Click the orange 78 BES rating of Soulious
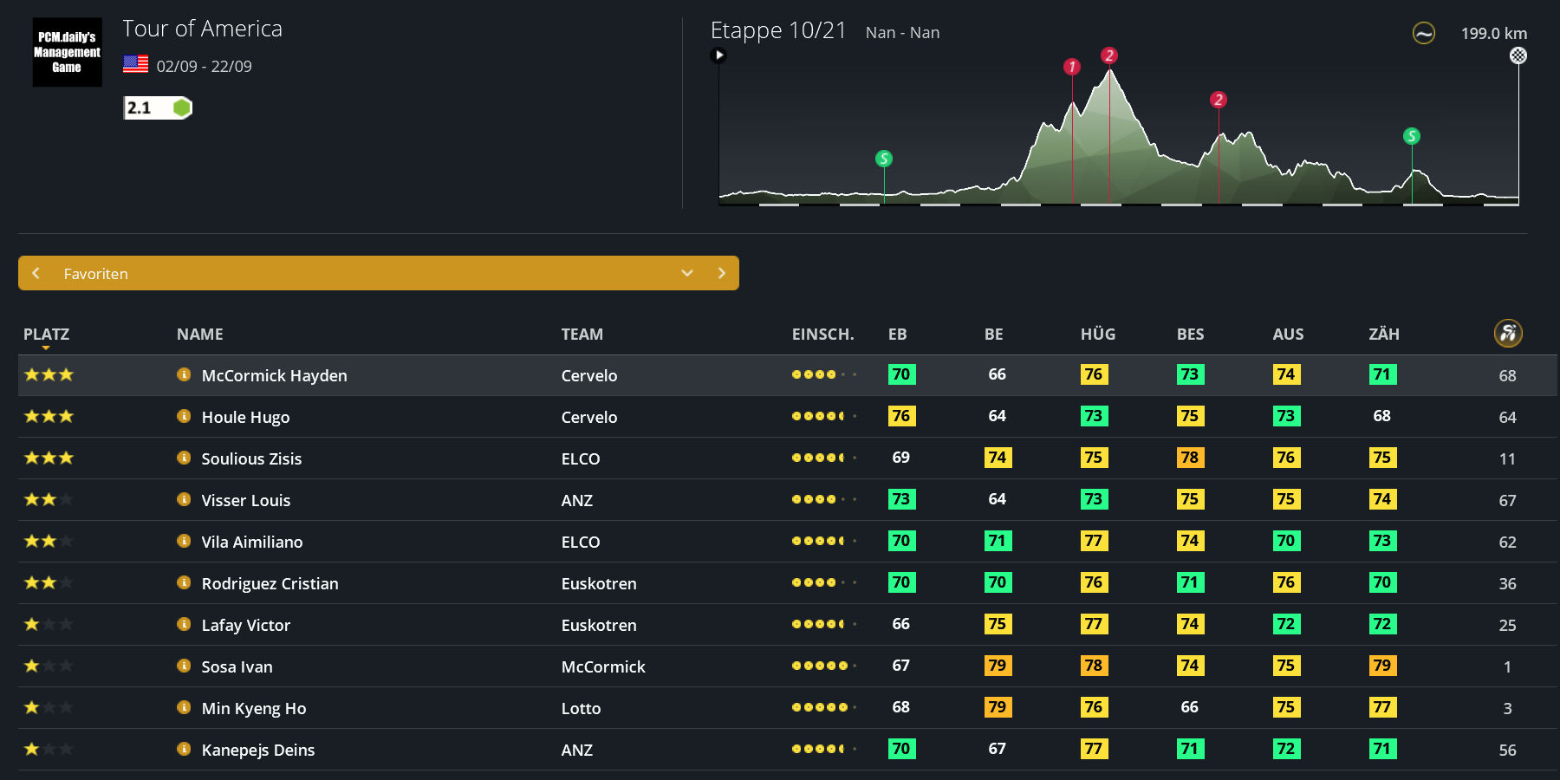Image resolution: width=1560 pixels, height=780 pixels. 1189,458
